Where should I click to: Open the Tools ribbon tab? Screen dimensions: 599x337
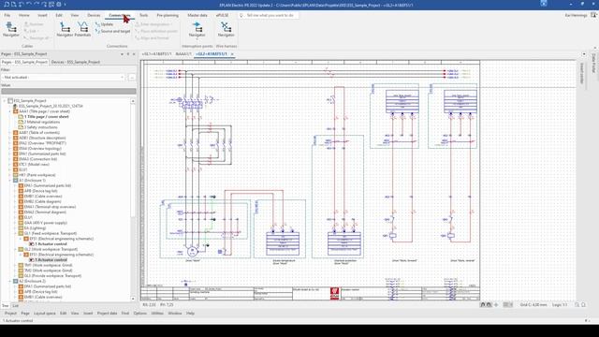coord(143,15)
